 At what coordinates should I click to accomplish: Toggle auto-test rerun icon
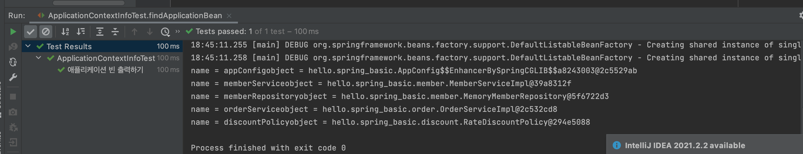coord(13,62)
